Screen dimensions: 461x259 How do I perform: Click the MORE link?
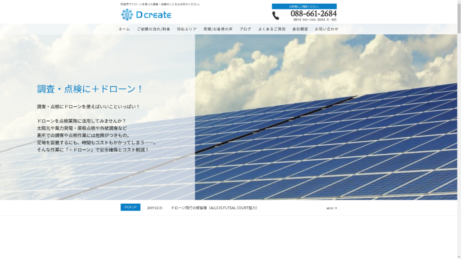(x=330, y=208)
